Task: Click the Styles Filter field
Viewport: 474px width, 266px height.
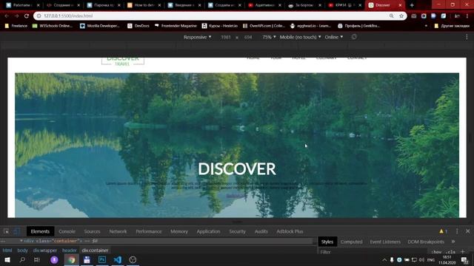Action: [373, 252]
